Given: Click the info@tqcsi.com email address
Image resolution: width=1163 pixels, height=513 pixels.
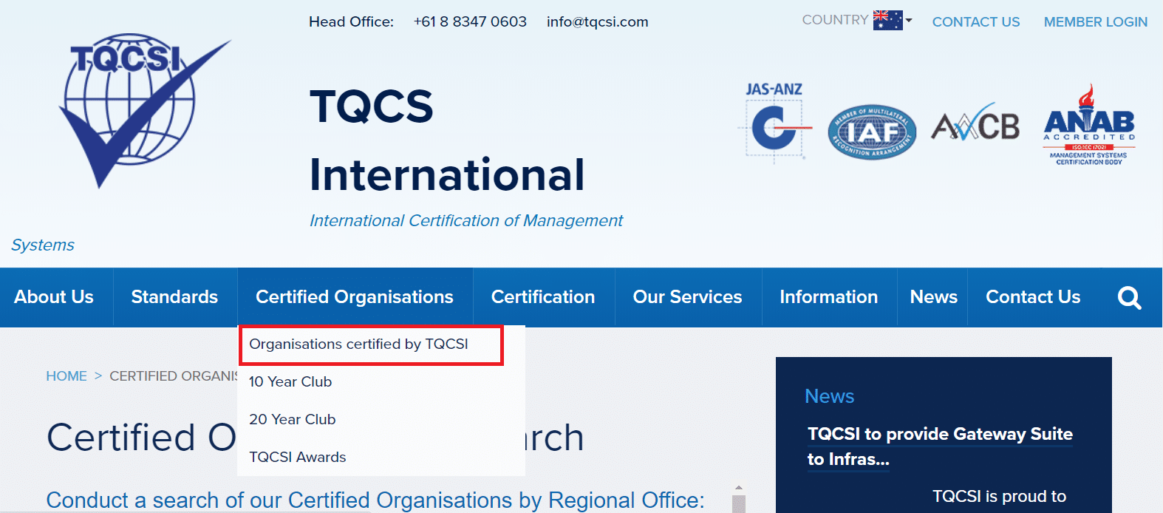Looking at the screenshot, I should 597,22.
